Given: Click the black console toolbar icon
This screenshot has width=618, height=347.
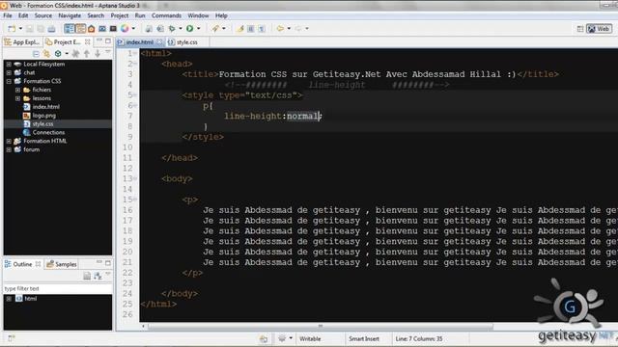Looking at the screenshot, I should pos(113,29).
